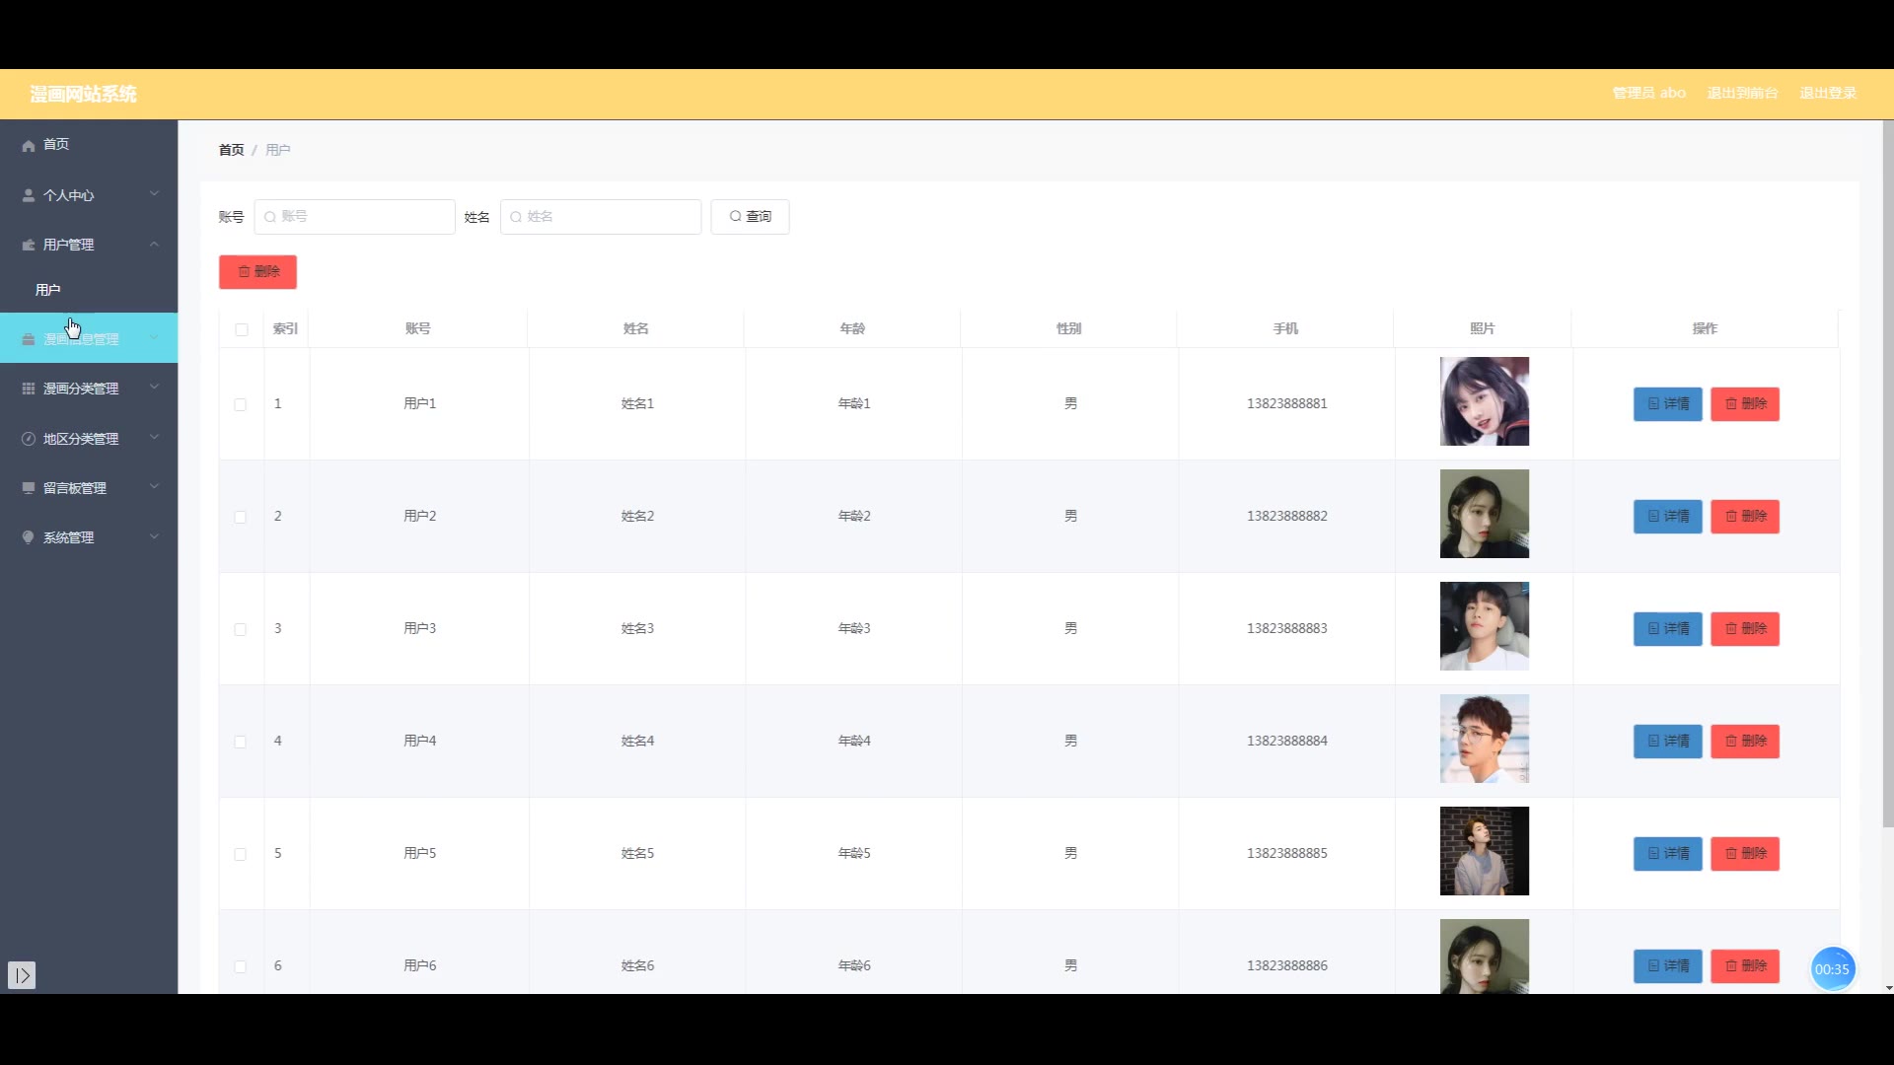Toggle the select-all checkbox in the table header

click(242, 329)
